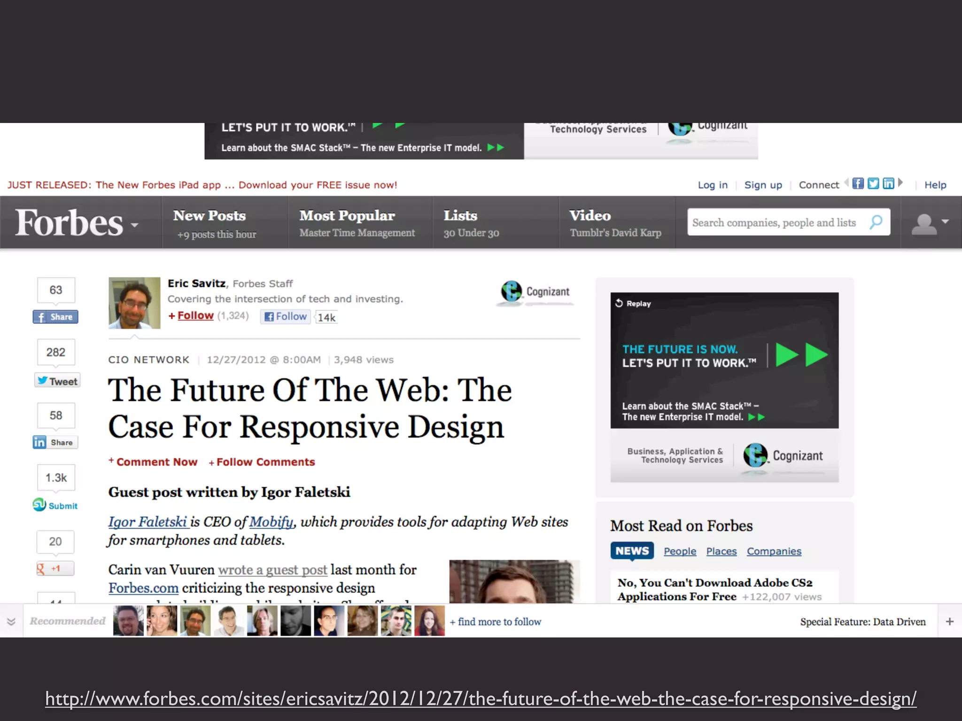Share article on LinkedIn
This screenshot has height=721, width=962.
click(55, 442)
